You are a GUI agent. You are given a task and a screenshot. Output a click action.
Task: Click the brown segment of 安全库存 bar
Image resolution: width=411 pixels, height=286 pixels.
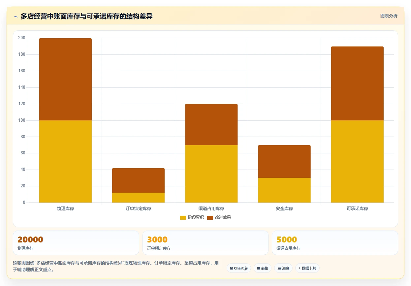tap(284, 162)
